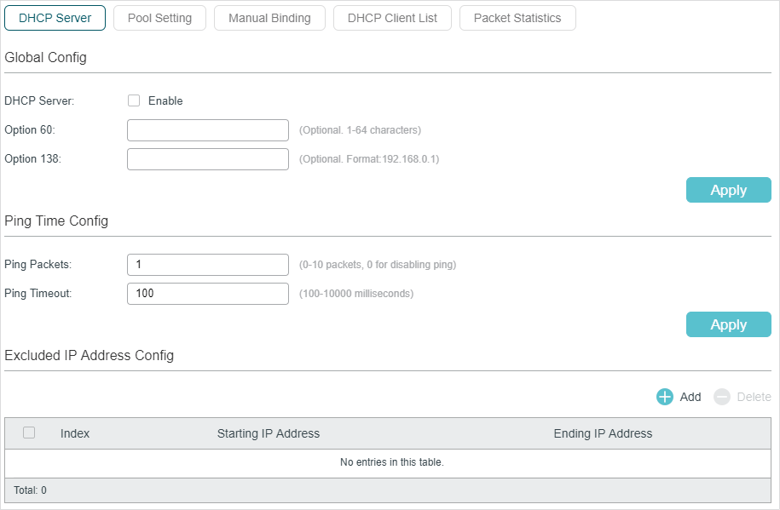780x510 pixels.
Task: Enable the DHCP Server checkbox
Action: coord(134,100)
